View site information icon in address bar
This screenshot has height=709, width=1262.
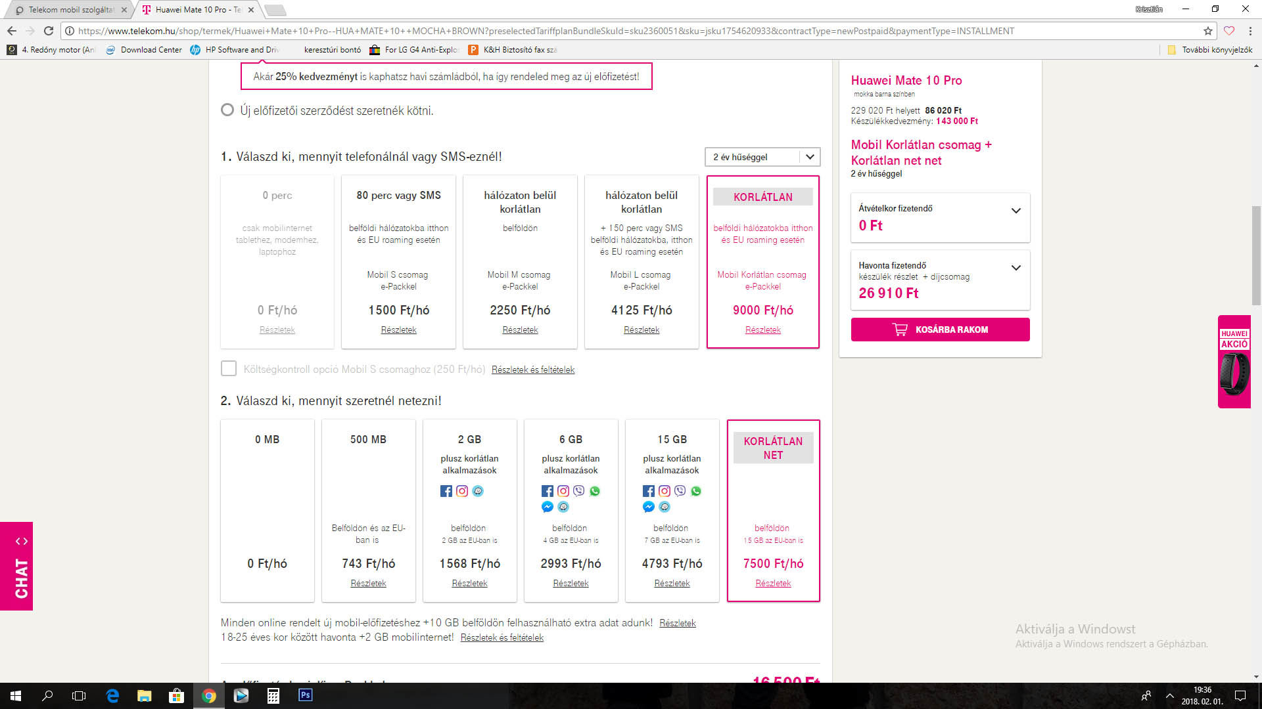tap(70, 31)
